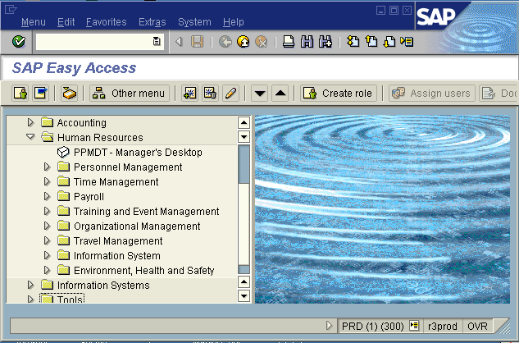Expand the Personnel Management node
The image size is (519, 343).
coord(48,167)
